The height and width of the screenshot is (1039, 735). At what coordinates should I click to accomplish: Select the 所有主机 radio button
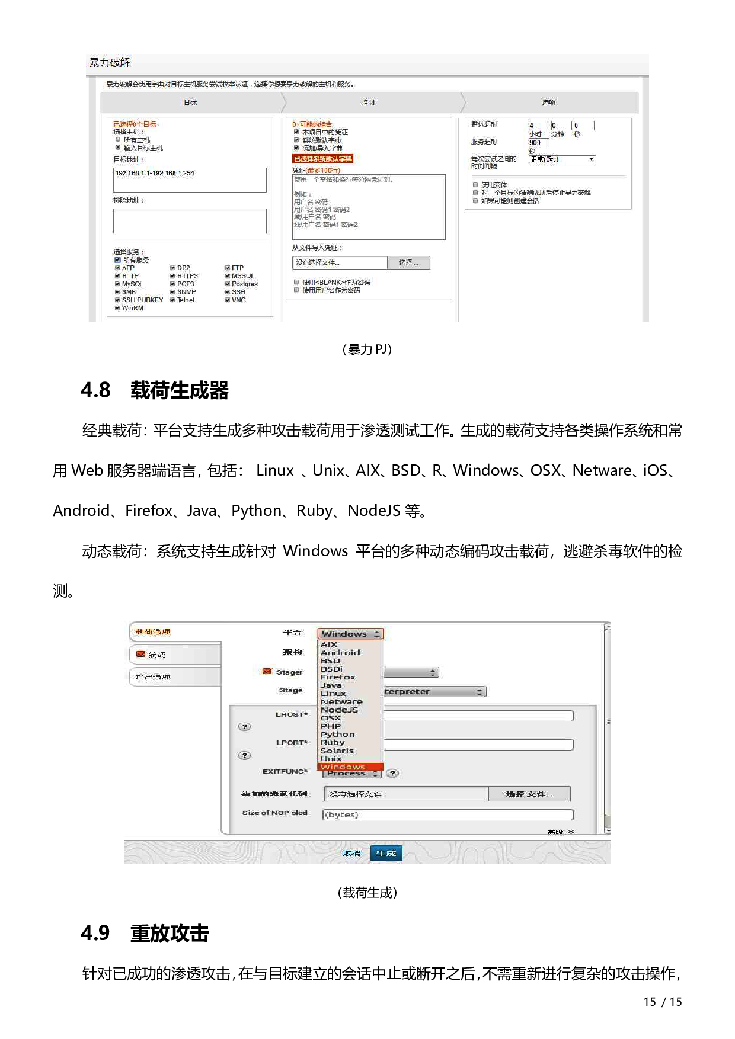(x=118, y=140)
